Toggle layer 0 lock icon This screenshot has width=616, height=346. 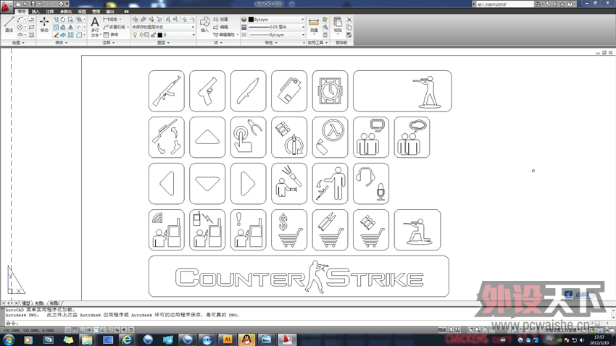coord(153,35)
